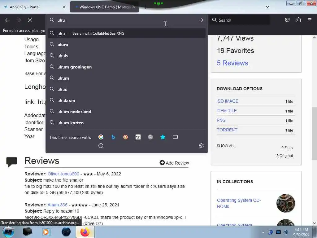This screenshot has height=238, width=317.
Task: Click the monitor icon in system tray
Action: 278,232
